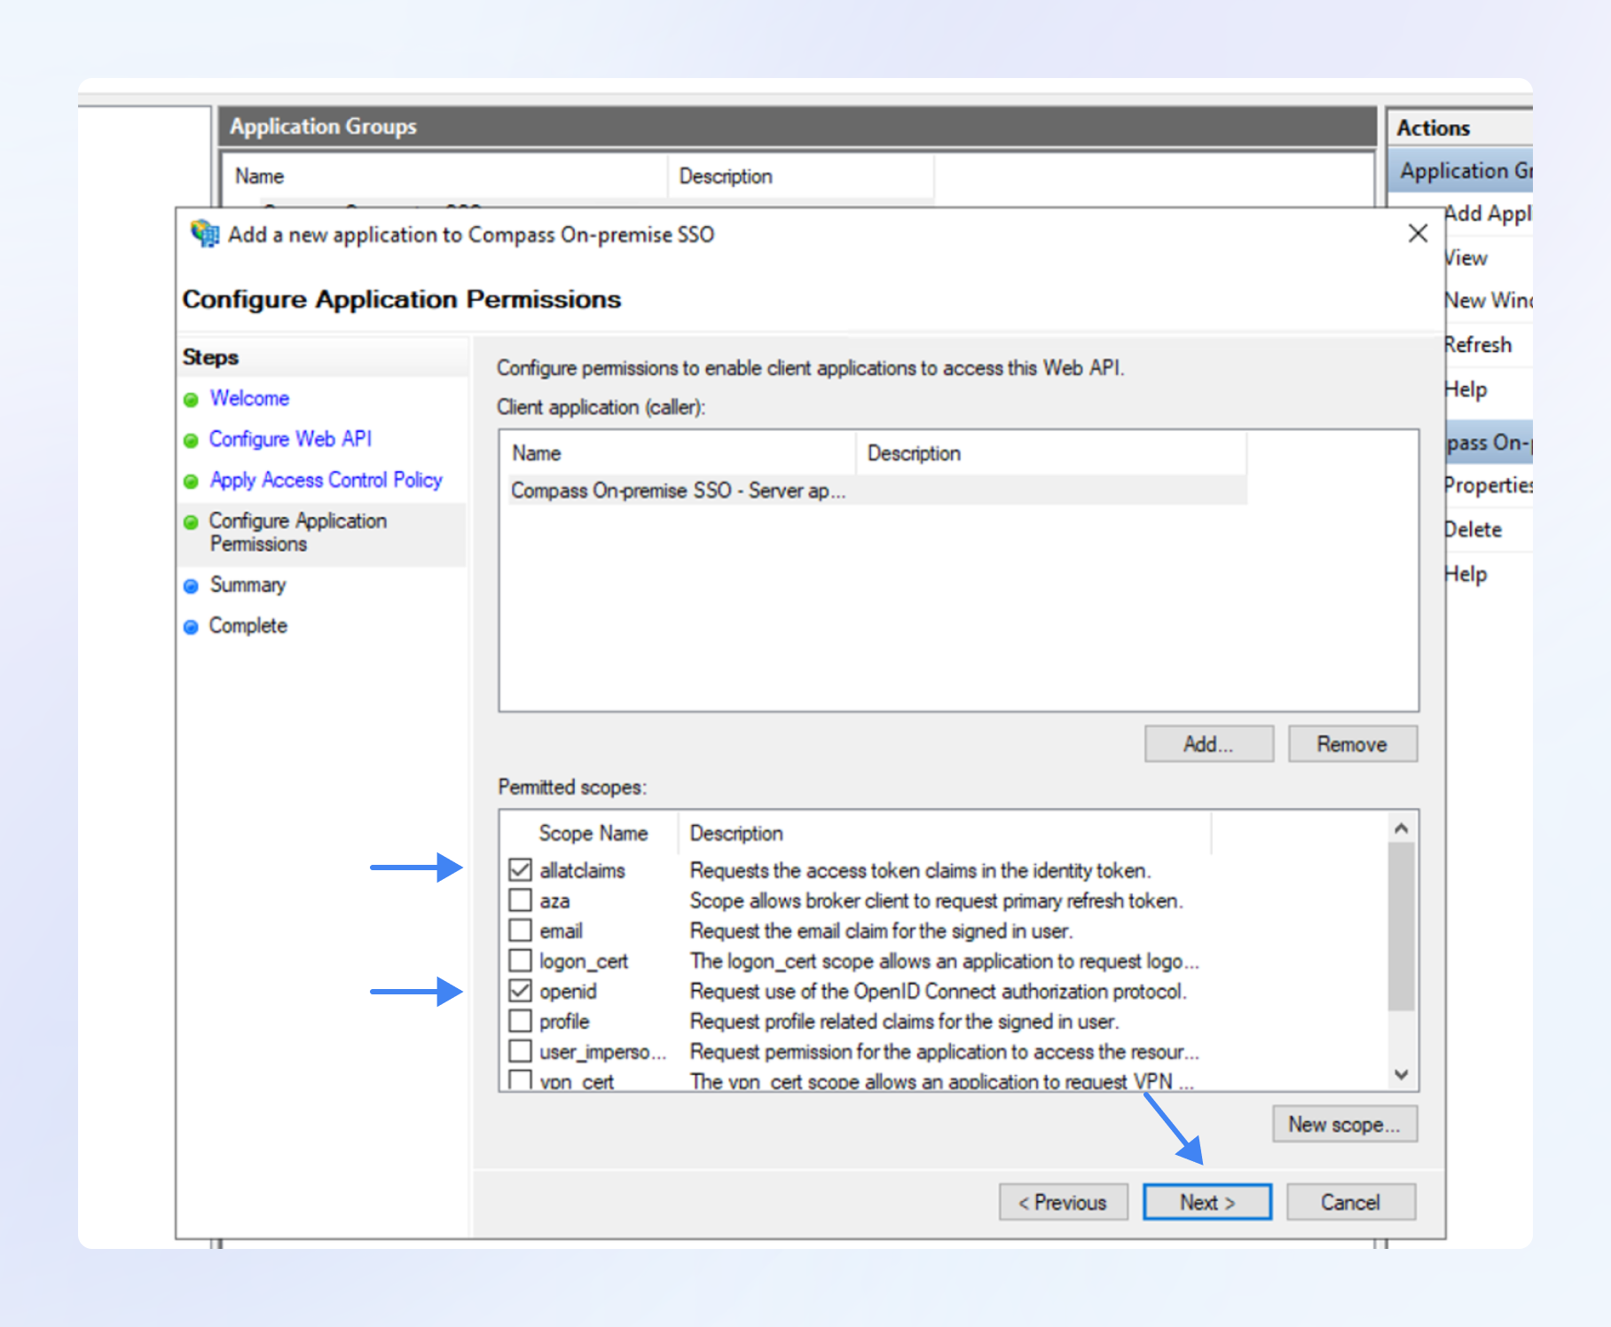Remove the selected client application
This screenshot has width=1611, height=1327.
pos(1352,743)
